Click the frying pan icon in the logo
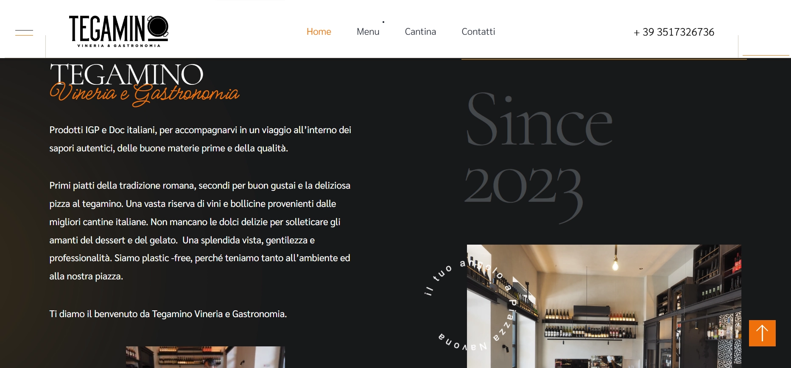This screenshot has width=791, height=368. tap(158, 26)
